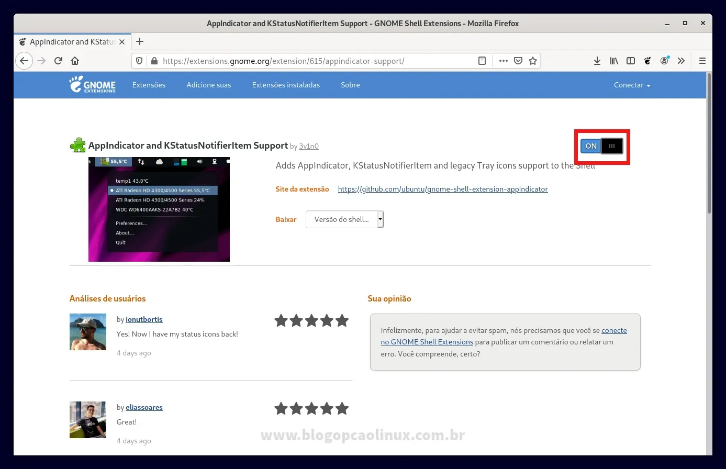Toggle reader view icon in address bar
This screenshot has height=469, width=726.
coord(482,61)
